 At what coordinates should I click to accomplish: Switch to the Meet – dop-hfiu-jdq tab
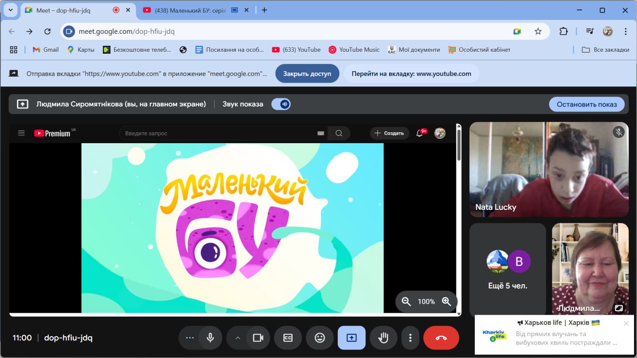click(x=78, y=10)
